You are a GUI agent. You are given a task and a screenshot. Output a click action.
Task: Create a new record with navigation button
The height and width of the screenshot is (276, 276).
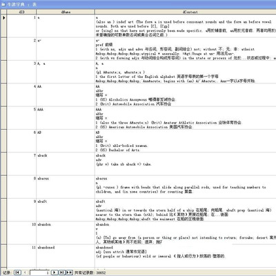(70, 273)
